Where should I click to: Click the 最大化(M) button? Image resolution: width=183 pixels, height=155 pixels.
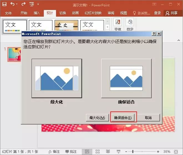coord(97,118)
